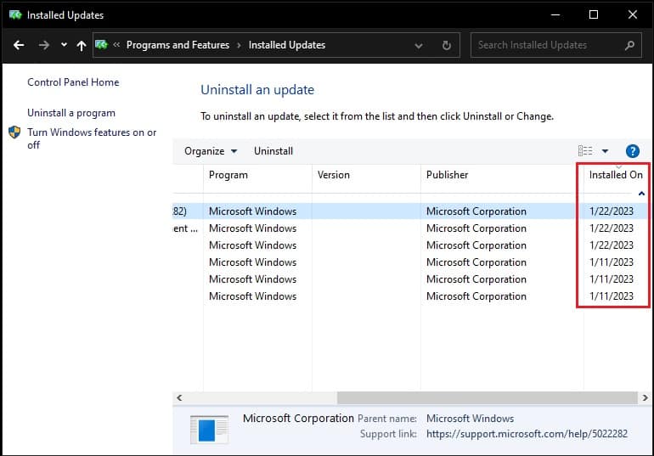The width and height of the screenshot is (654, 456).
Task: Open the recent locations dropdown arrow
Action: click(x=64, y=45)
